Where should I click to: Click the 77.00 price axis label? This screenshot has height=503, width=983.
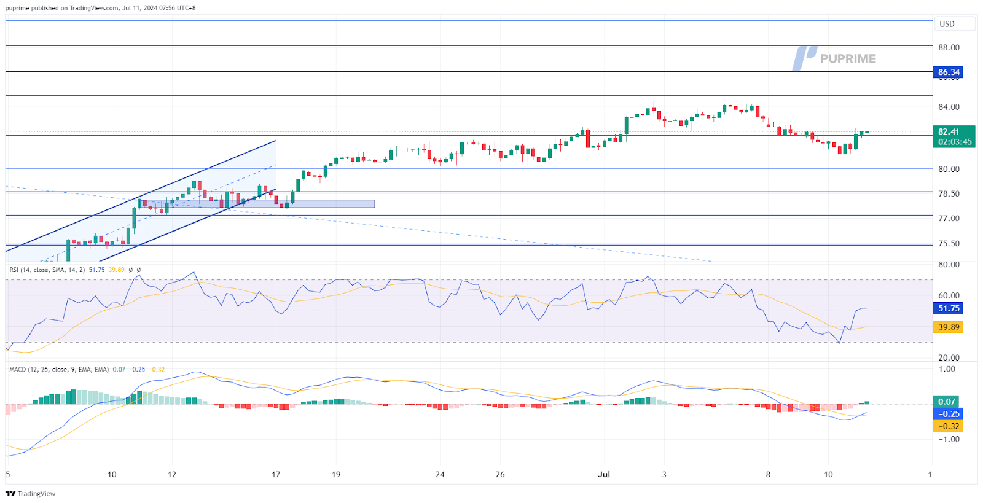click(x=949, y=218)
